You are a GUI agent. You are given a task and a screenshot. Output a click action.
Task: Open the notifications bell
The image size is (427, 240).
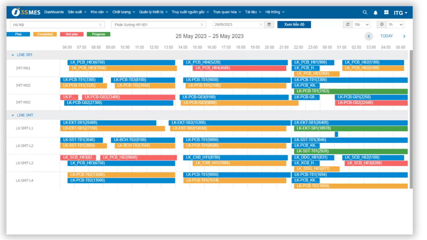tap(375, 13)
